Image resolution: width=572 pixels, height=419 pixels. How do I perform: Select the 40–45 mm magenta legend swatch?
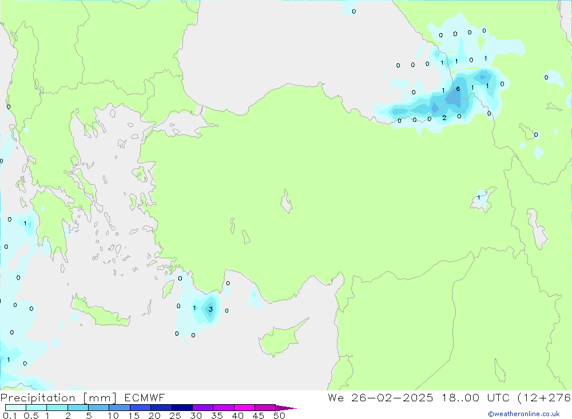(x=244, y=408)
